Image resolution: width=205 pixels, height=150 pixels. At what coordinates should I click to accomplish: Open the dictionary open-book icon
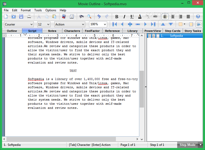point(72,16)
